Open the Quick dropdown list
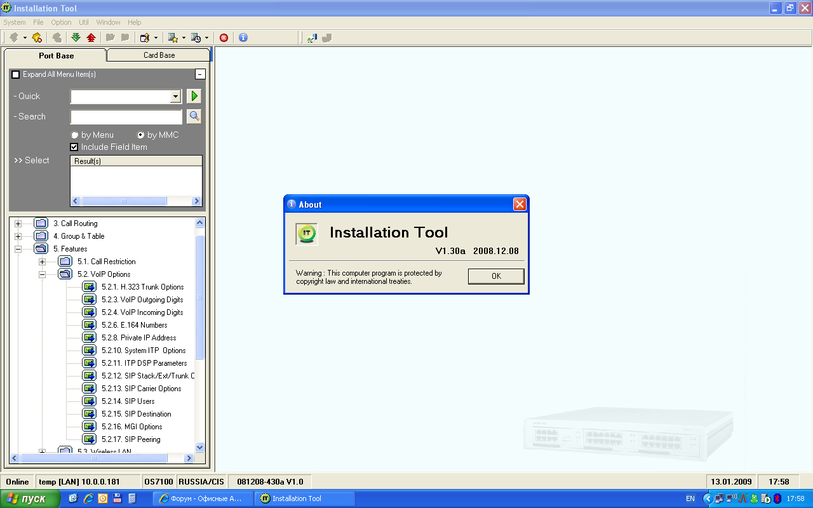Viewport: 813px width, 508px height. tap(176, 97)
